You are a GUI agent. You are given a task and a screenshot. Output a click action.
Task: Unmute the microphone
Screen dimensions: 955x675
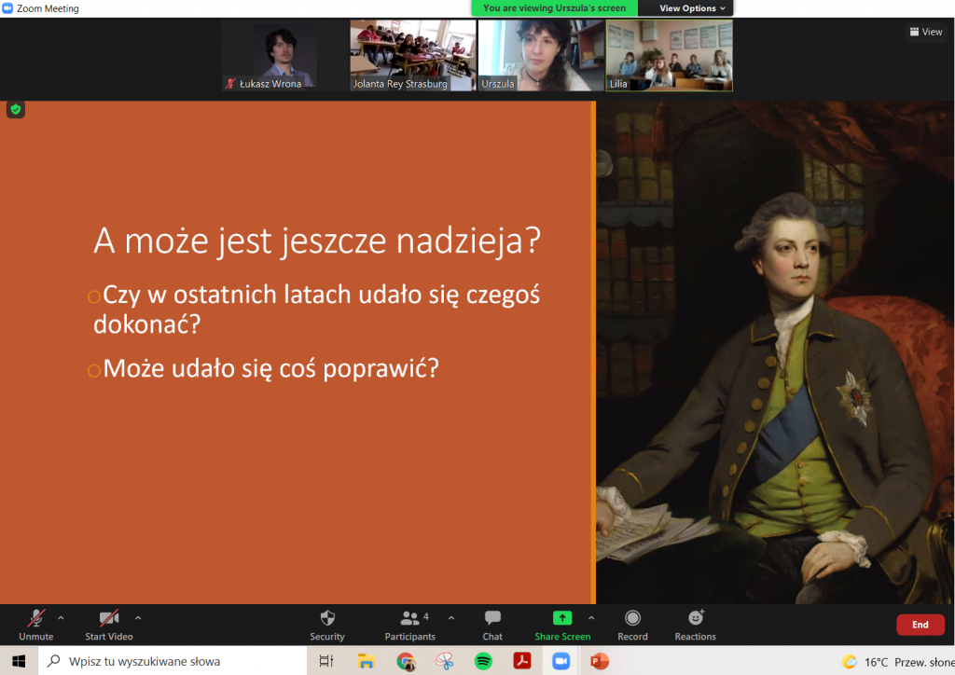pos(36,624)
